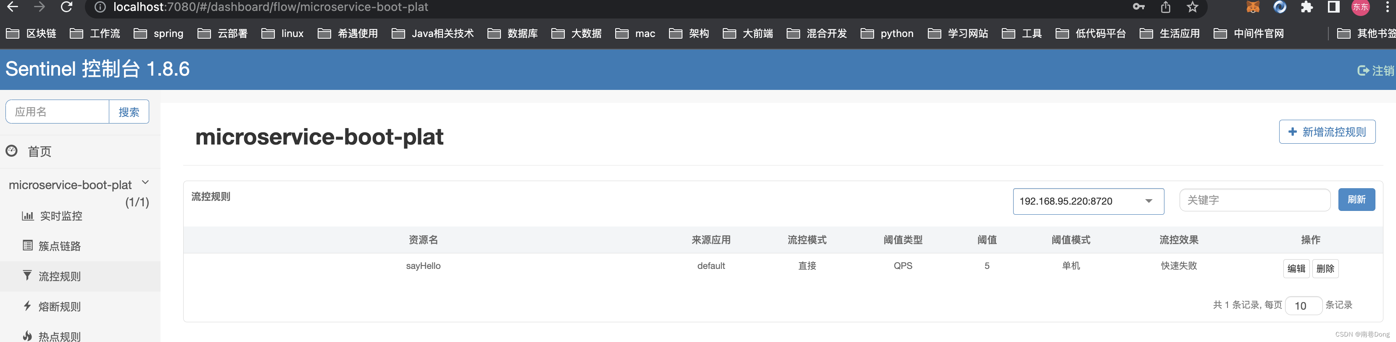Click the 注销 logout icon
Viewport: 1396px width, 342px height.
[1363, 71]
